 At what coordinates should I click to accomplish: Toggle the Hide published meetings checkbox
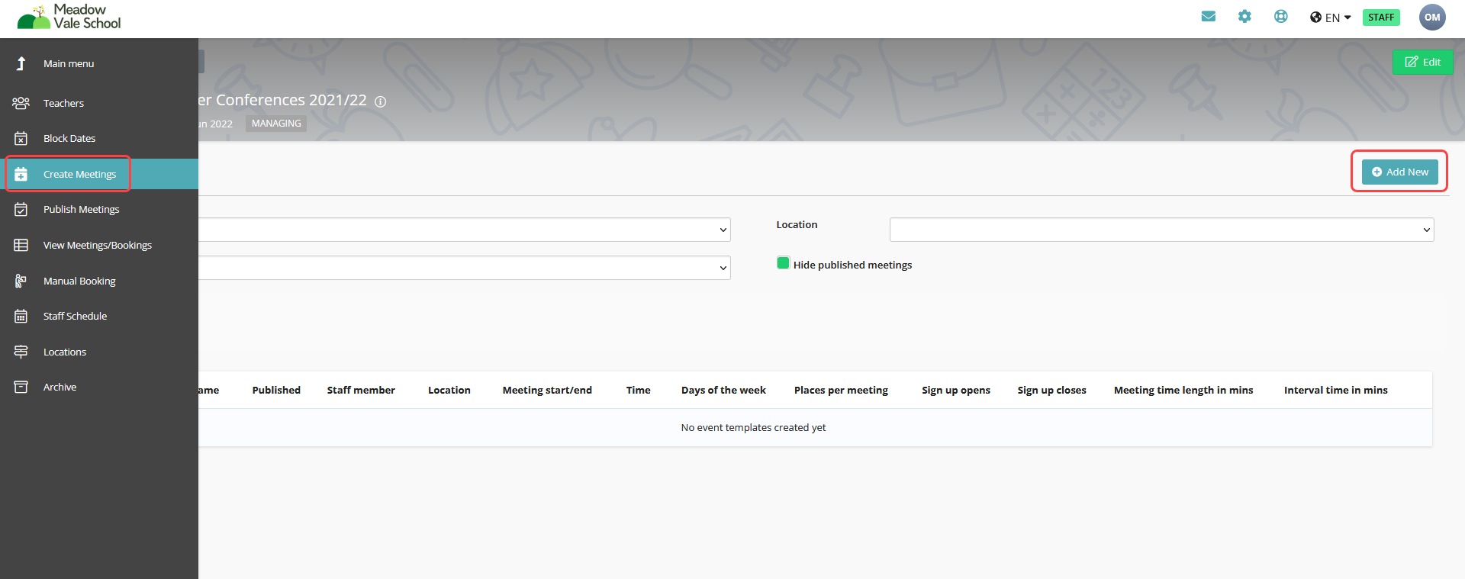click(x=783, y=263)
